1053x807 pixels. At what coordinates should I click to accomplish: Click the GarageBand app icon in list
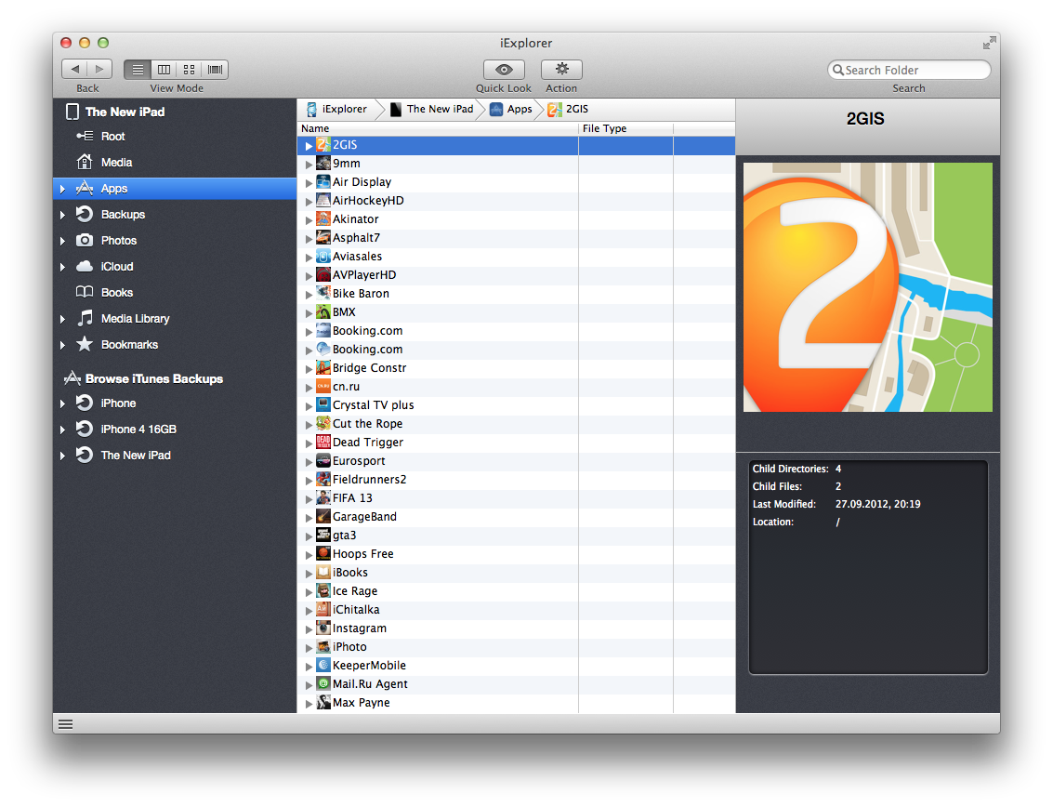(322, 517)
